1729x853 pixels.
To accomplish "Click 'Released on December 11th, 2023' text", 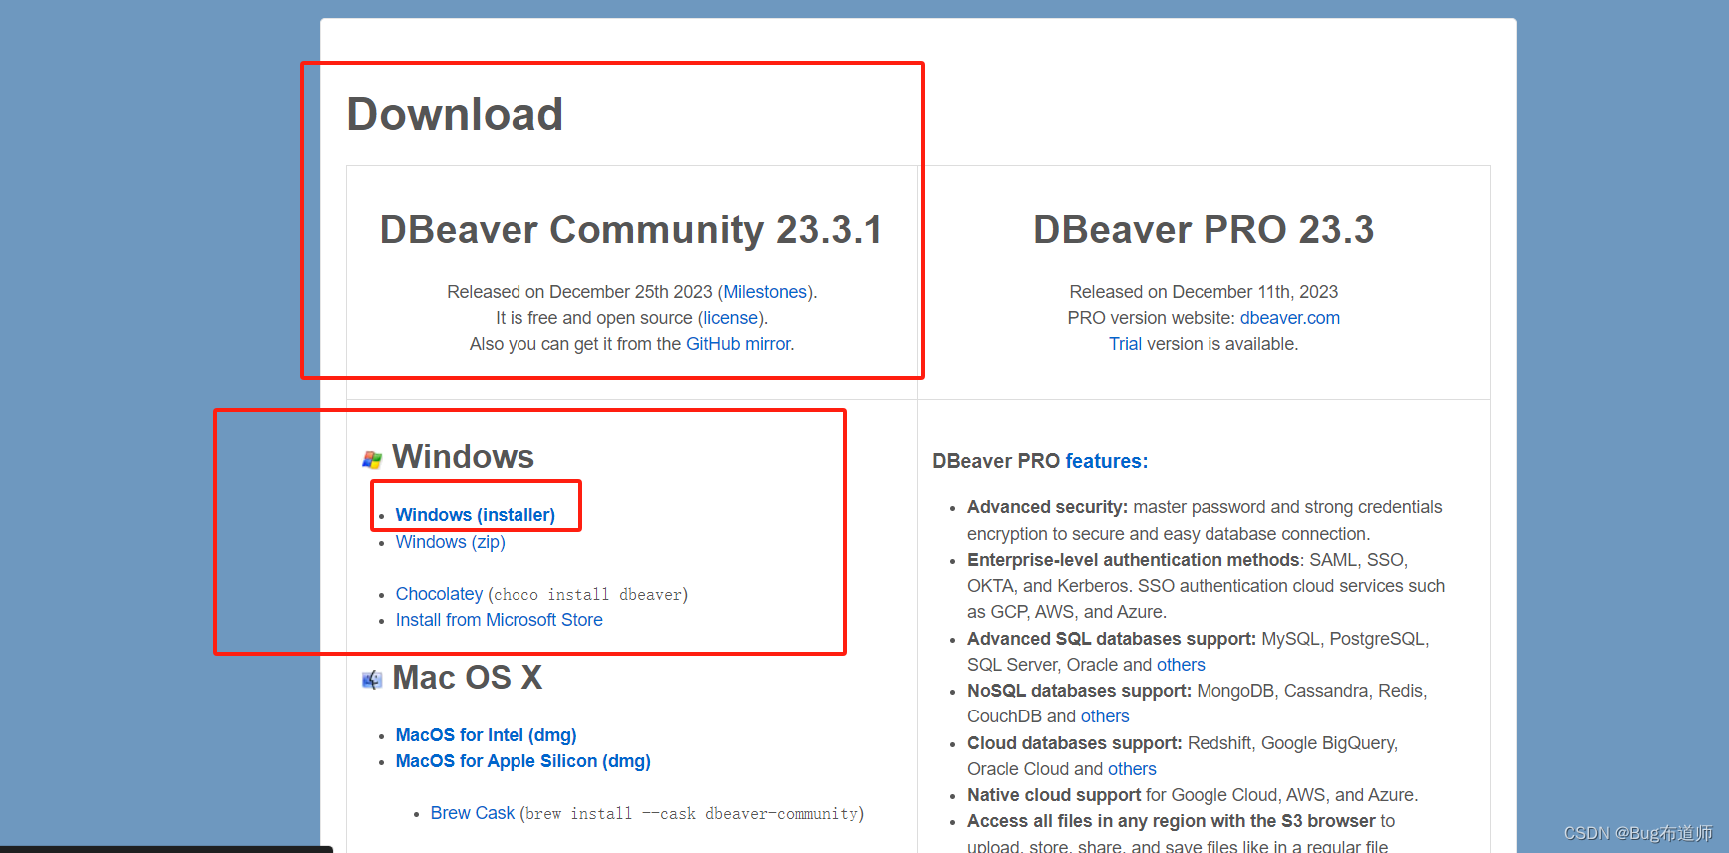I will point(1204,292).
